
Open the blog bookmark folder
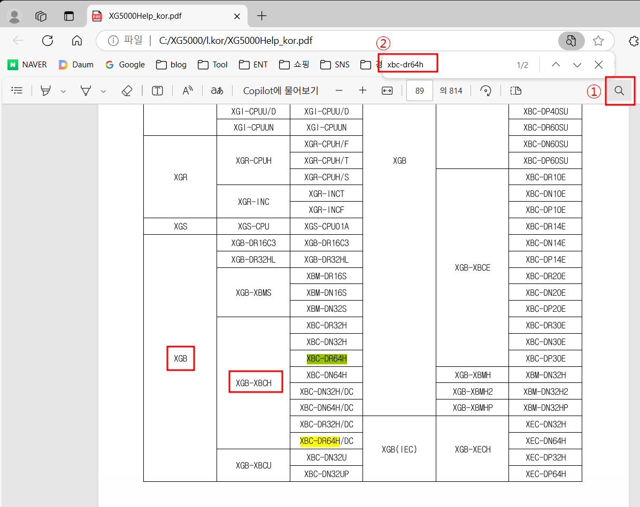click(x=172, y=65)
